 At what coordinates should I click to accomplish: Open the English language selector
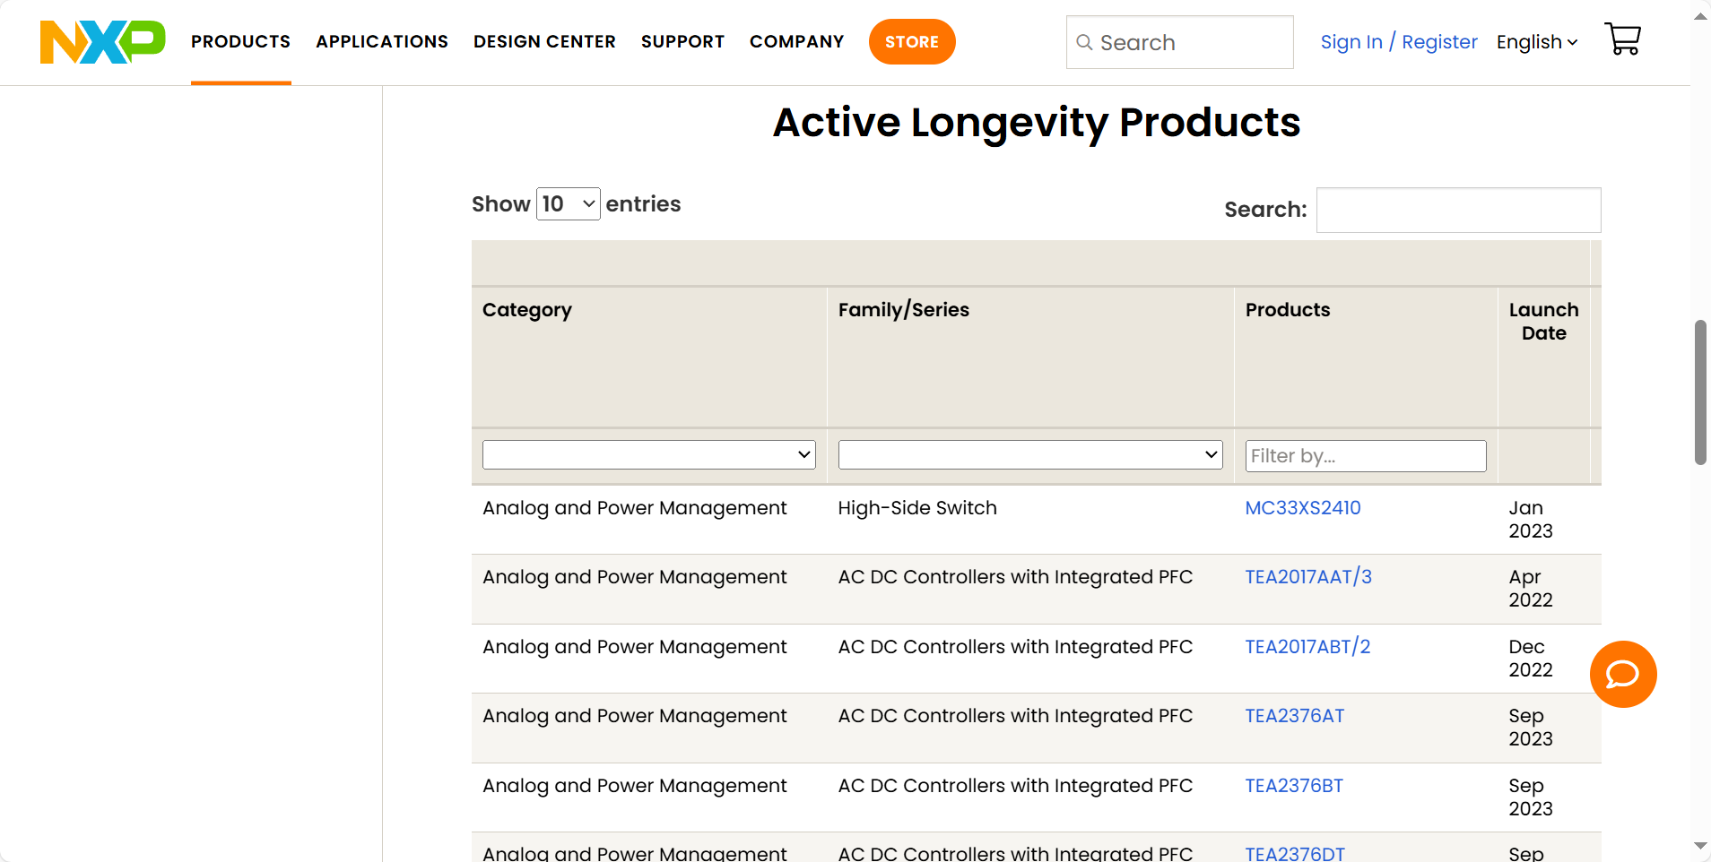(1536, 42)
